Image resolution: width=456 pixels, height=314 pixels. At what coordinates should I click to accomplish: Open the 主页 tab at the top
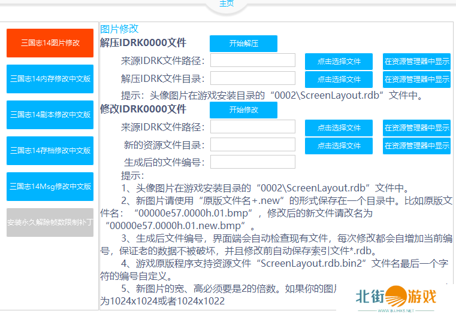[227, 4]
